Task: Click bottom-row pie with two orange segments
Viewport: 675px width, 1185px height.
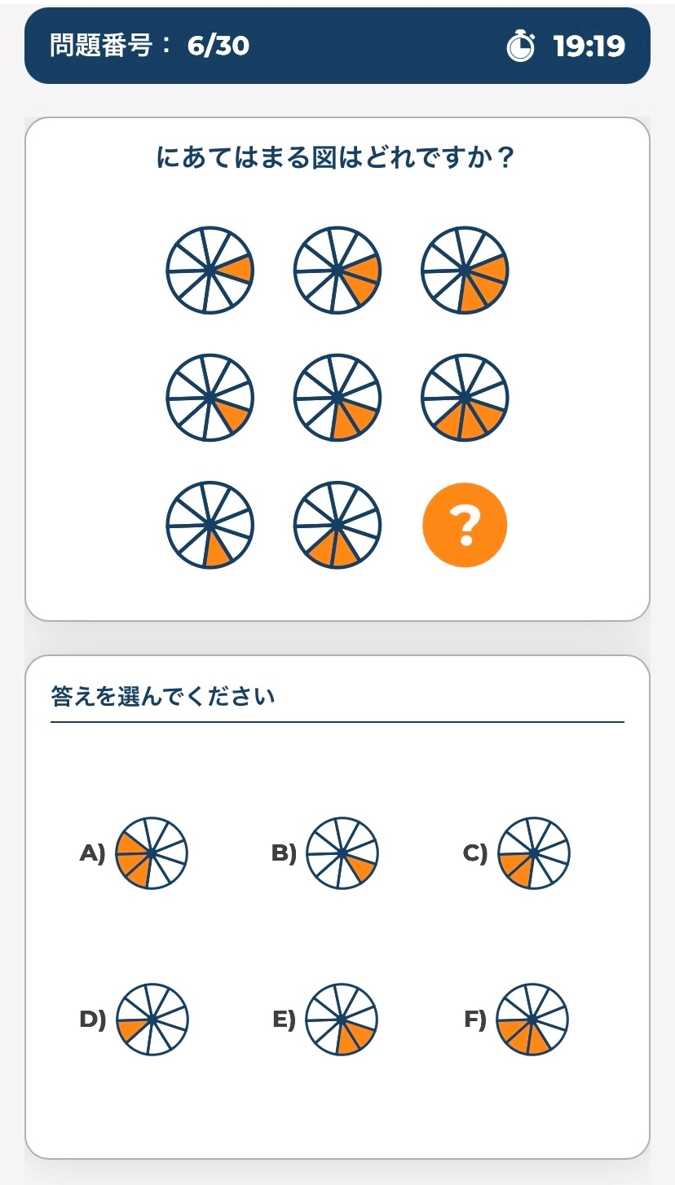Action: [x=337, y=524]
